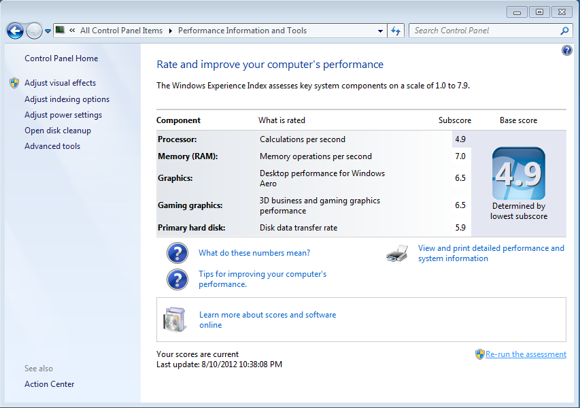This screenshot has width=580, height=408.
Task: Open Tips for improving your computer's performance
Action: click(x=262, y=279)
